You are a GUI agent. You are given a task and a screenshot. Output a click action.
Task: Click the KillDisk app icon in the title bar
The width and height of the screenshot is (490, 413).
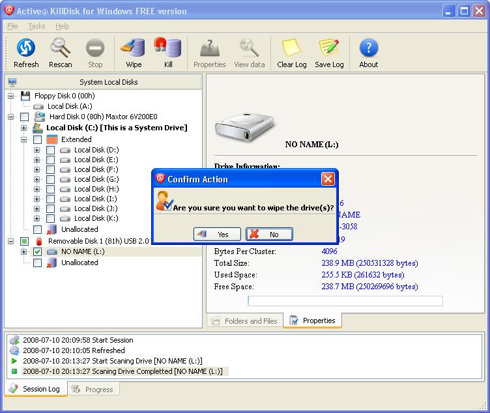coord(9,10)
